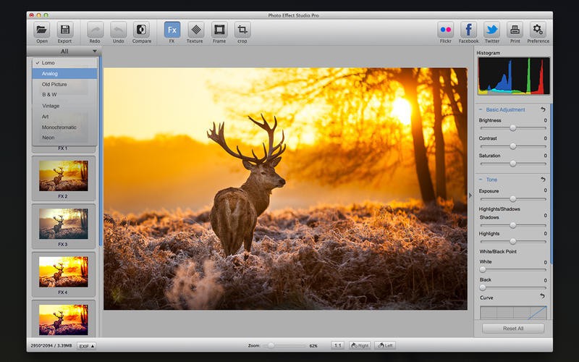Print the photo using the Print icon
Image resolution: width=579 pixels, height=362 pixels.
pyautogui.click(x=515, y=30)
